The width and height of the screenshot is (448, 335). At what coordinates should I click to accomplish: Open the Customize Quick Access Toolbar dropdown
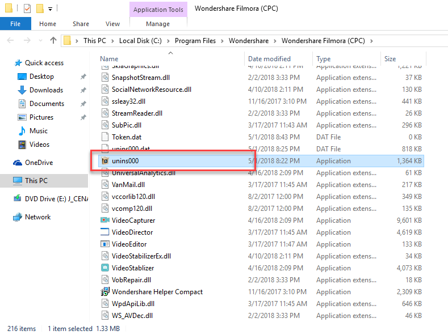tap(51, 9)
